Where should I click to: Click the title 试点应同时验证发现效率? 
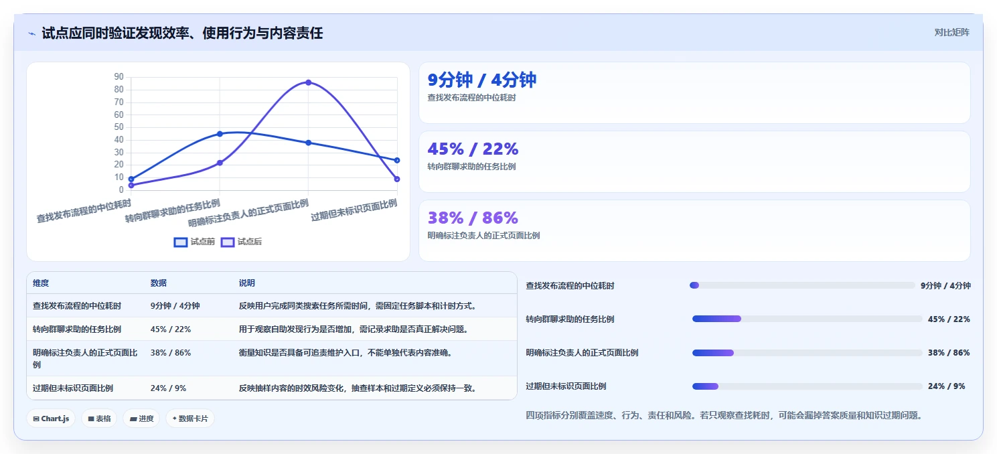coord(182,33)
